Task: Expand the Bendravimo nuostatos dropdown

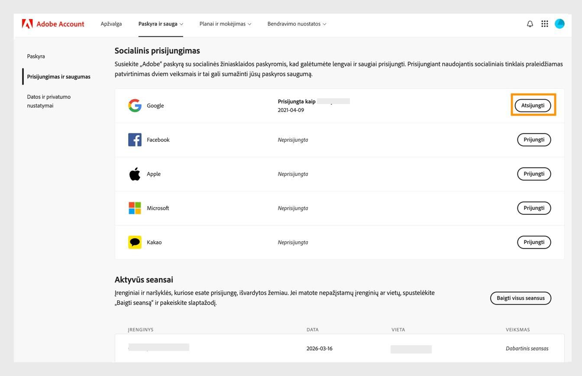Action: coord(296,24)
